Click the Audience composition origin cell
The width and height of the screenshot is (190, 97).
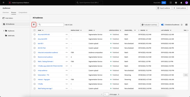tap(96, 53)
